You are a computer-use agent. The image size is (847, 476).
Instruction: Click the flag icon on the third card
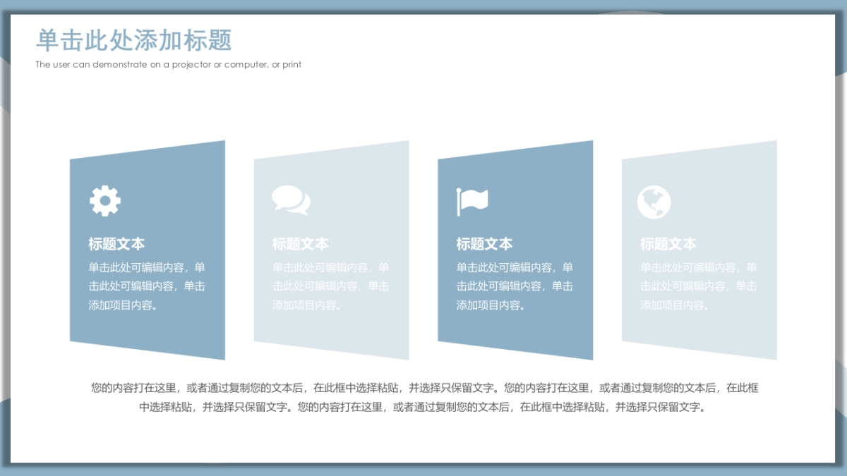click(x=472, y=199)
